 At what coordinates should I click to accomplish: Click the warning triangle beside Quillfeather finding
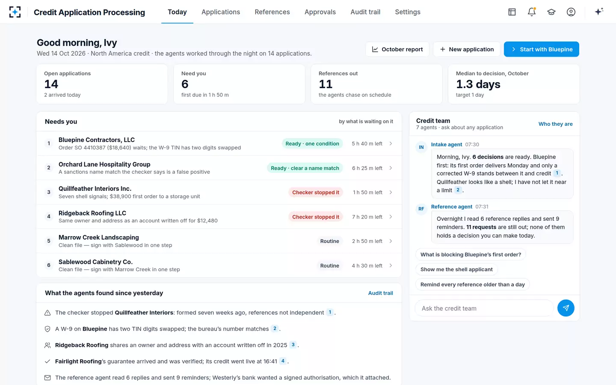point(47,313)
